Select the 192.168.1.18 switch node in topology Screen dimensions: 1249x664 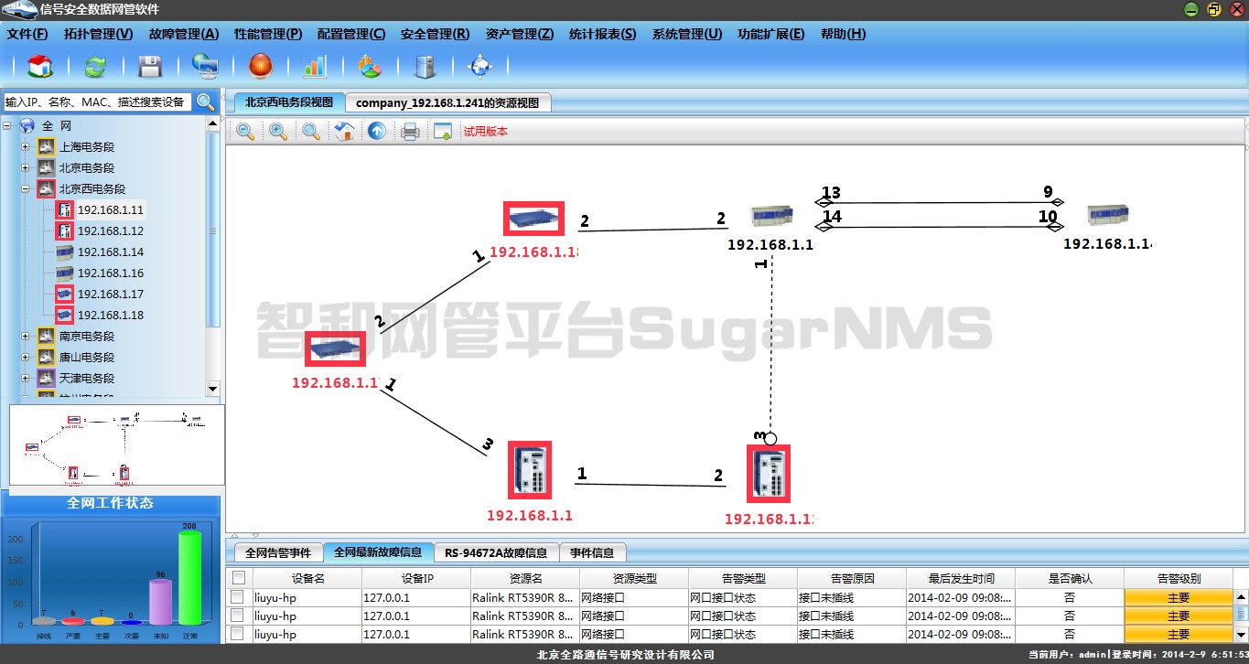533,219
